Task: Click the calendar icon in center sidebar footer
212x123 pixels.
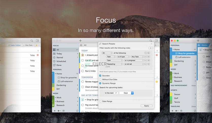Action: coord(64,111)
